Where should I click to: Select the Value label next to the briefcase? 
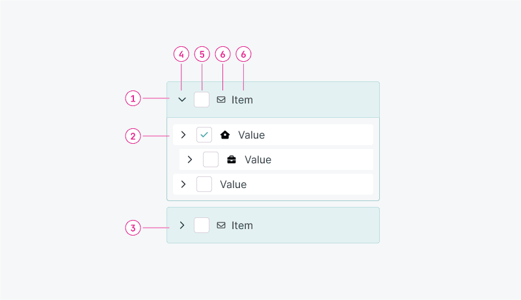tap(258, 159)
